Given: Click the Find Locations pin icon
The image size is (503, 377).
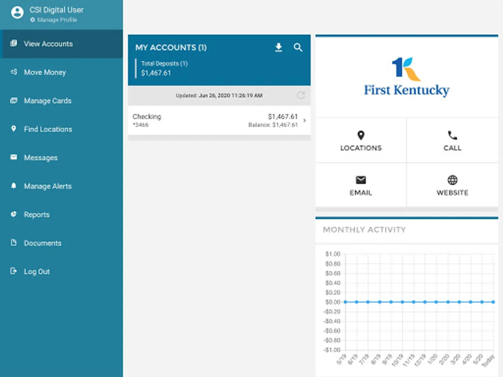Looking at the screenshot, I should tap(14, 129).
